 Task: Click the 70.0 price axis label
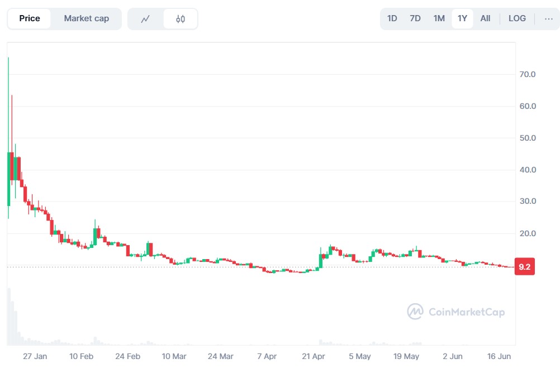pos(528,74)
